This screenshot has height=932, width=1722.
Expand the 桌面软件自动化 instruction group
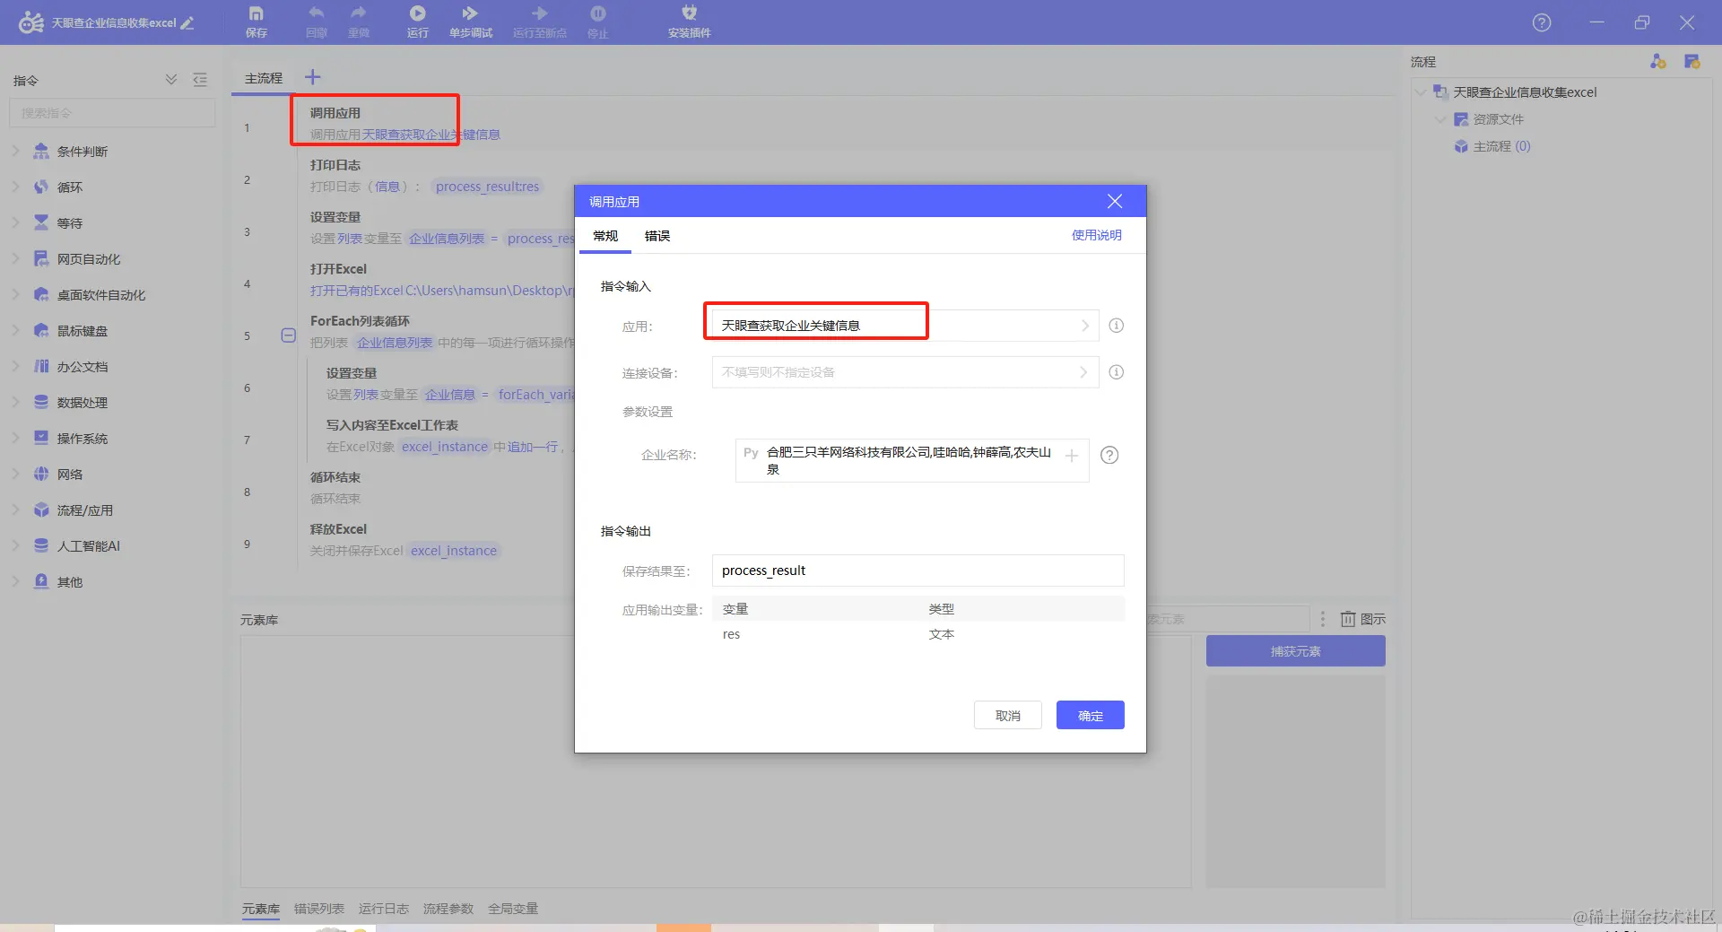(15, 295)
